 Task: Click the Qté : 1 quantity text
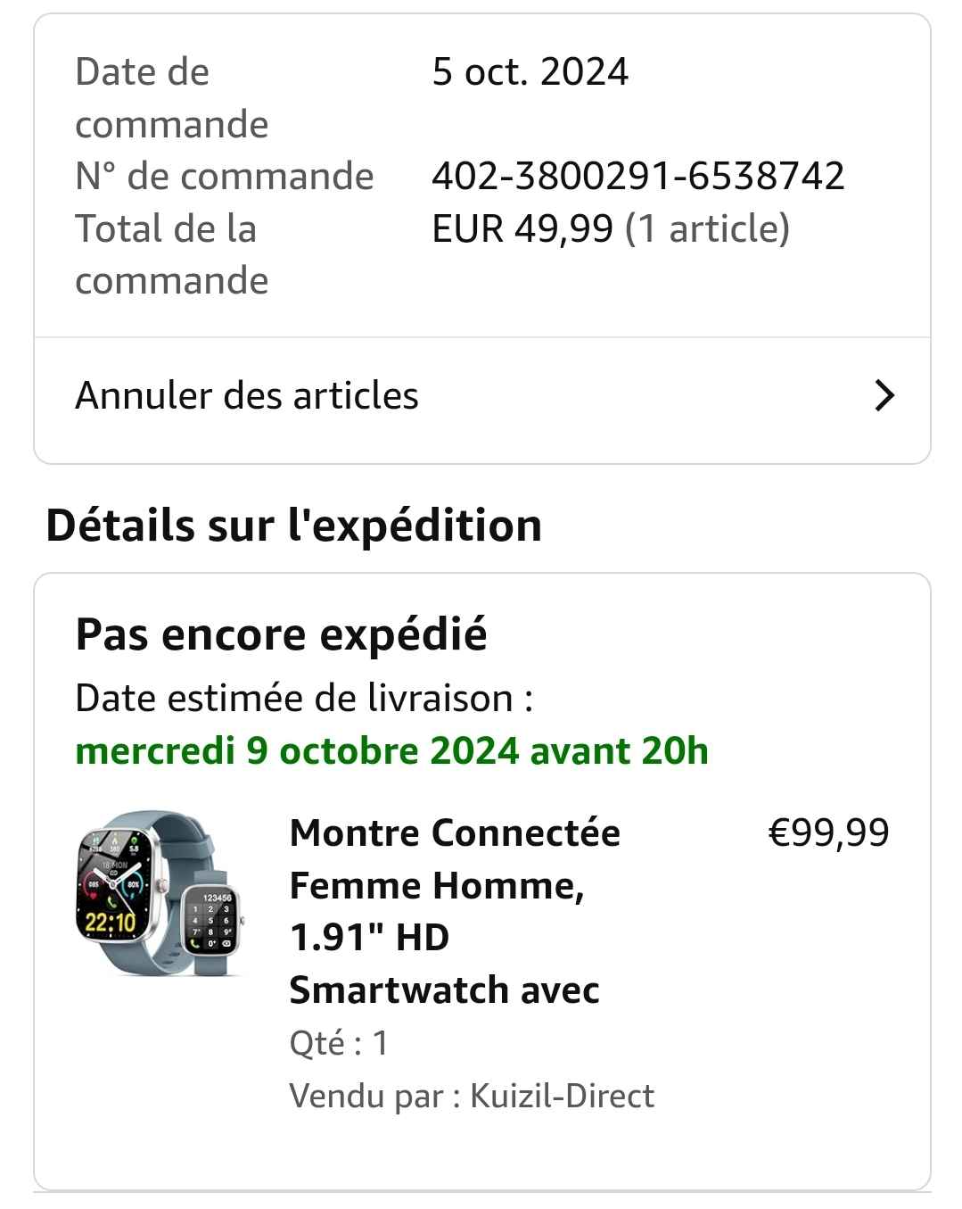(x=339, y=1042)
